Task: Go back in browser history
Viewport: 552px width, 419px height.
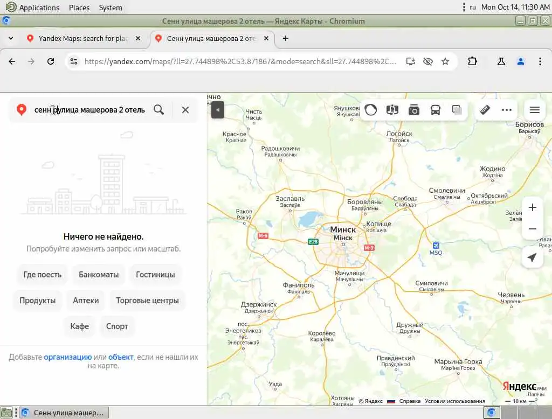Action: point(12,61)
